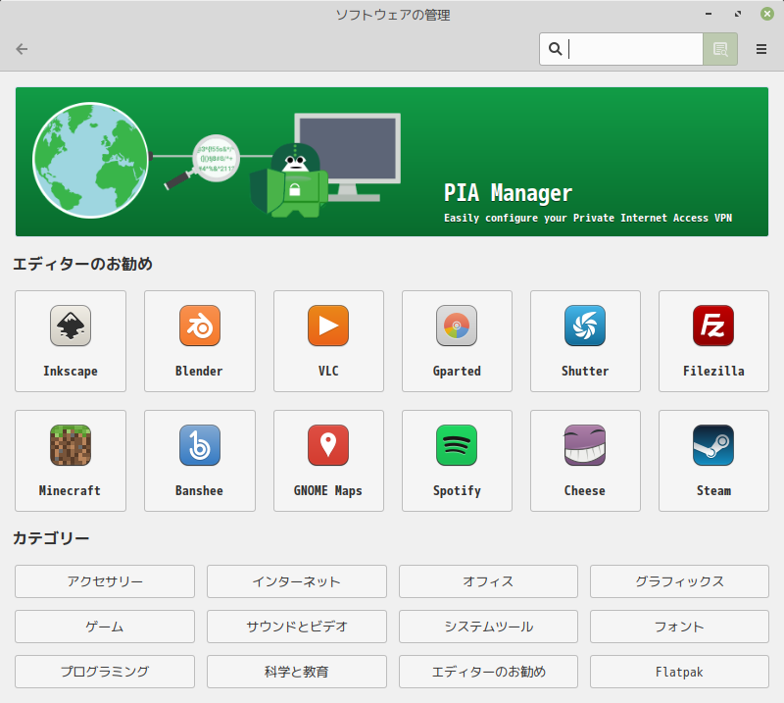784x703 pixels.
Task: Open the Spotify green icon
Action: pyautogui.click(x=457, y=445)
